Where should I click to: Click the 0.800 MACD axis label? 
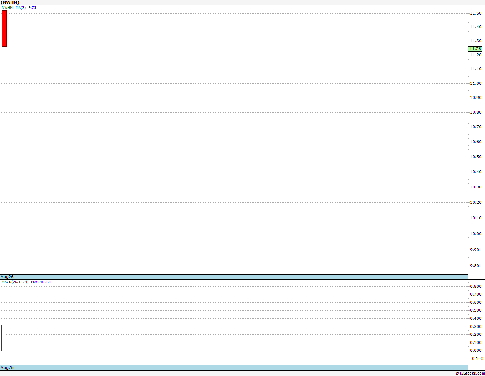click(476, 286)
